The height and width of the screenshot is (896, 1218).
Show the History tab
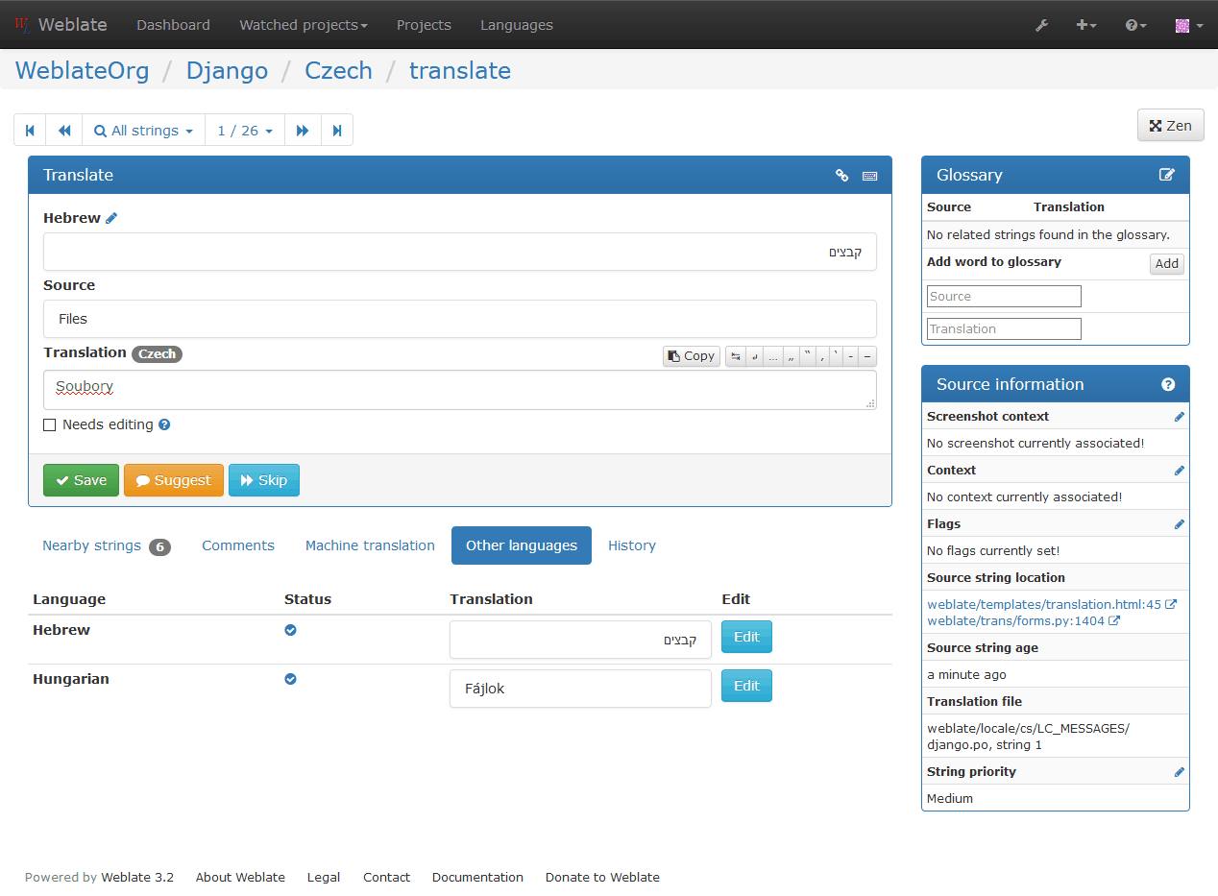pyautogui.click(x=632, y=545)
